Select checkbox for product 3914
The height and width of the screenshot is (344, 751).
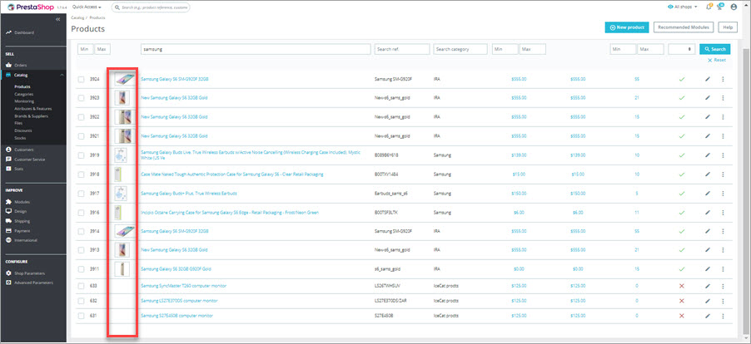(x=82, y=231)
